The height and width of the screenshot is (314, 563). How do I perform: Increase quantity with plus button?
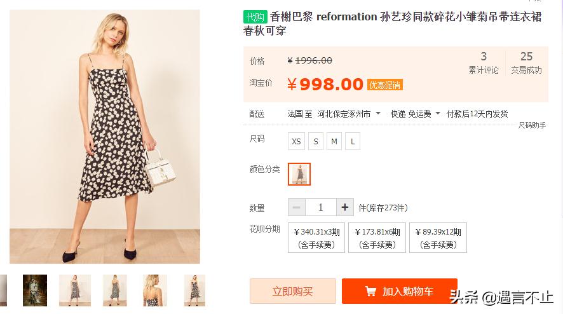[x=345, y=207]
